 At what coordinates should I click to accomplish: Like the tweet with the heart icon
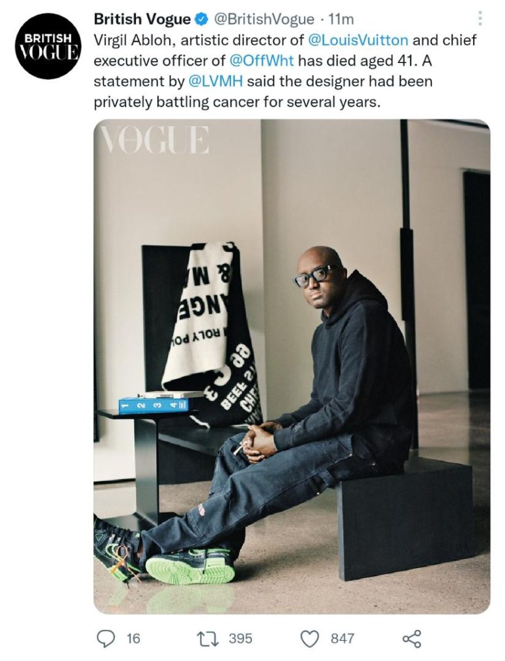pos(311,638)
